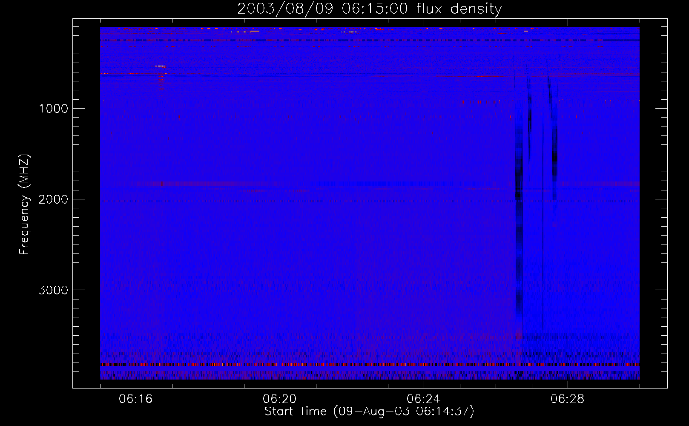The height and width of the screenshot is (426, 689).
Task: Select the 06:24 time tick label
Action: (x=423, y=399)
